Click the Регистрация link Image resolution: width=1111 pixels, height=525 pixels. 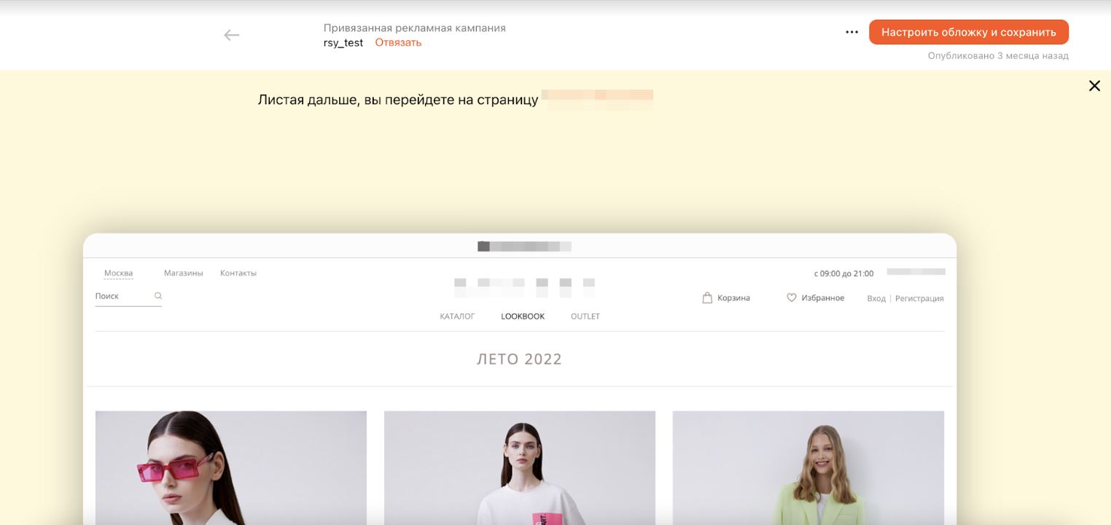tap(921, 297)
